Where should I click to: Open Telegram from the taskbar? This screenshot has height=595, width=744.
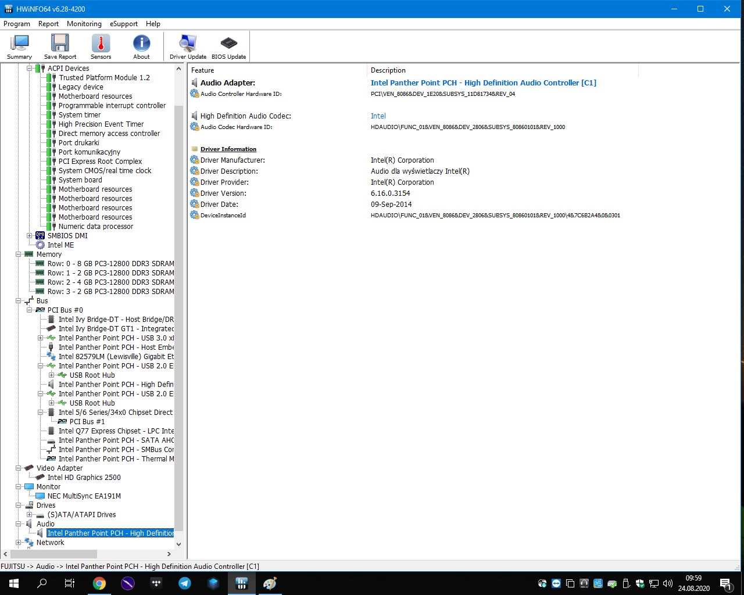click(185, 583)
